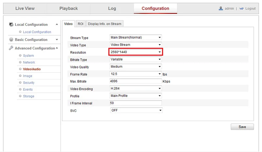
Task: Open the Network settings link
Action: point(29,62)
